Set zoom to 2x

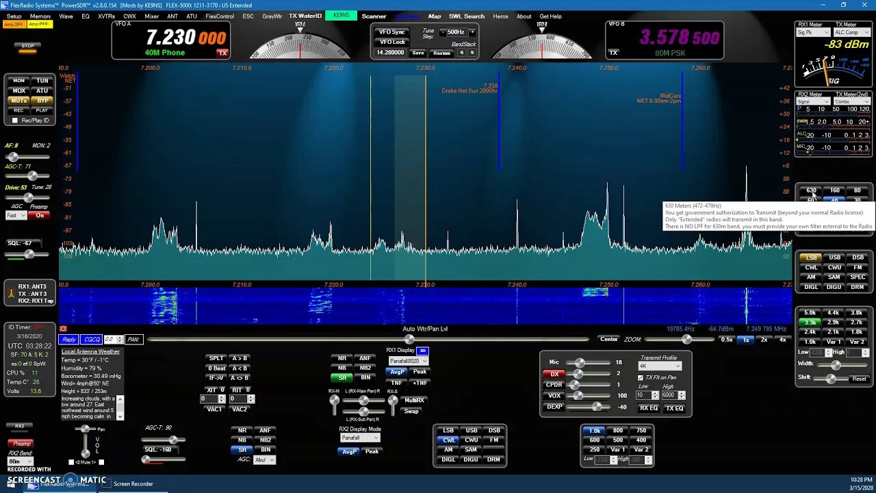click(764, 340)
